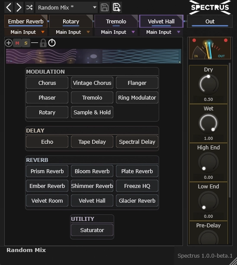The height and width of the screenshot is (265, 237).
Task: Choose the Glacier Reverb effect
Action: (x=137, y=200)
